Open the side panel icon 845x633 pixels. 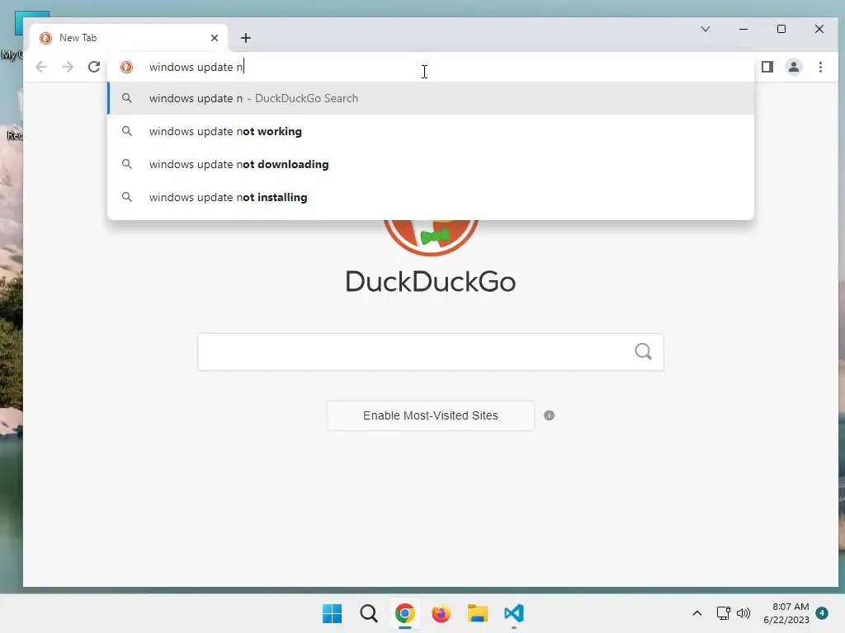pyautogui.click(x=767, y=67)
